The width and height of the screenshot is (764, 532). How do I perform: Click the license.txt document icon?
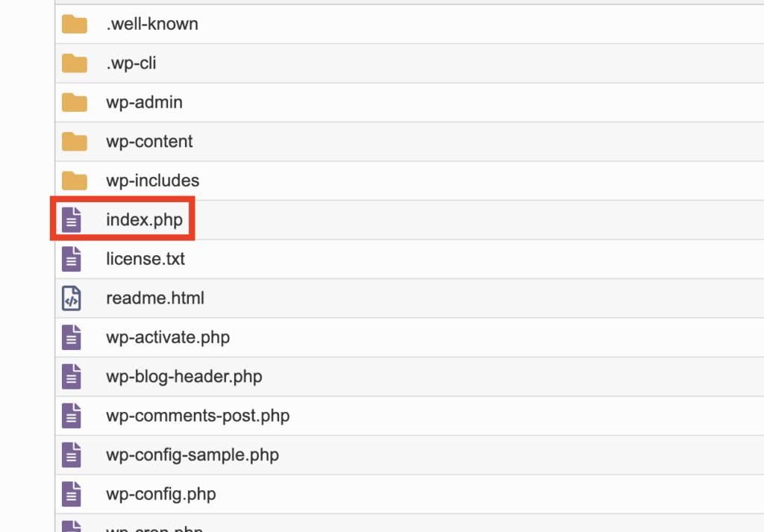[71, 259]
